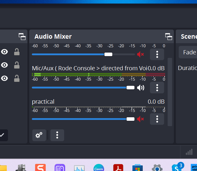Click the Mic/Aux volume slider

(83, 88)
